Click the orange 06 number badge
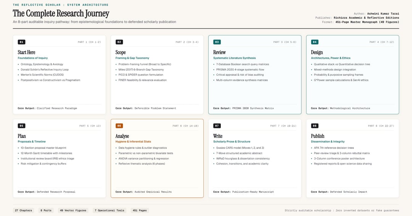This screenshot has height=216, width=412. tap(119, 126)
